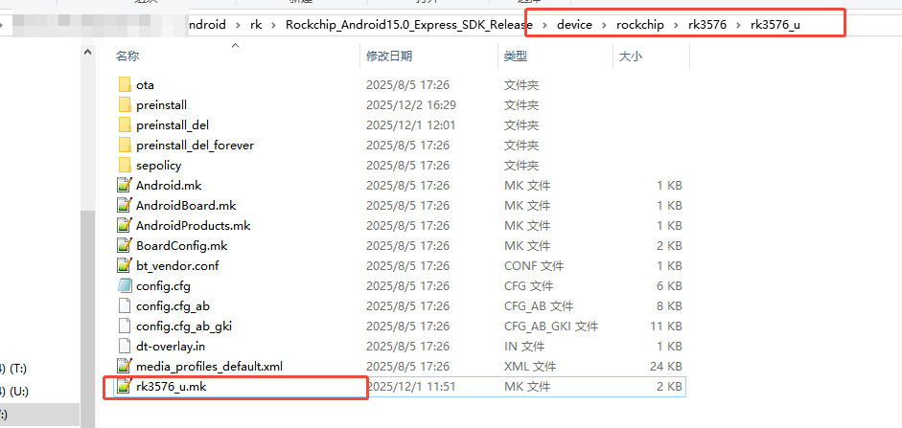The image size is (902, 428).
Task: Click the AndroidProducts.mk file name
Action: pyautogui.click(x=194, y=226)
